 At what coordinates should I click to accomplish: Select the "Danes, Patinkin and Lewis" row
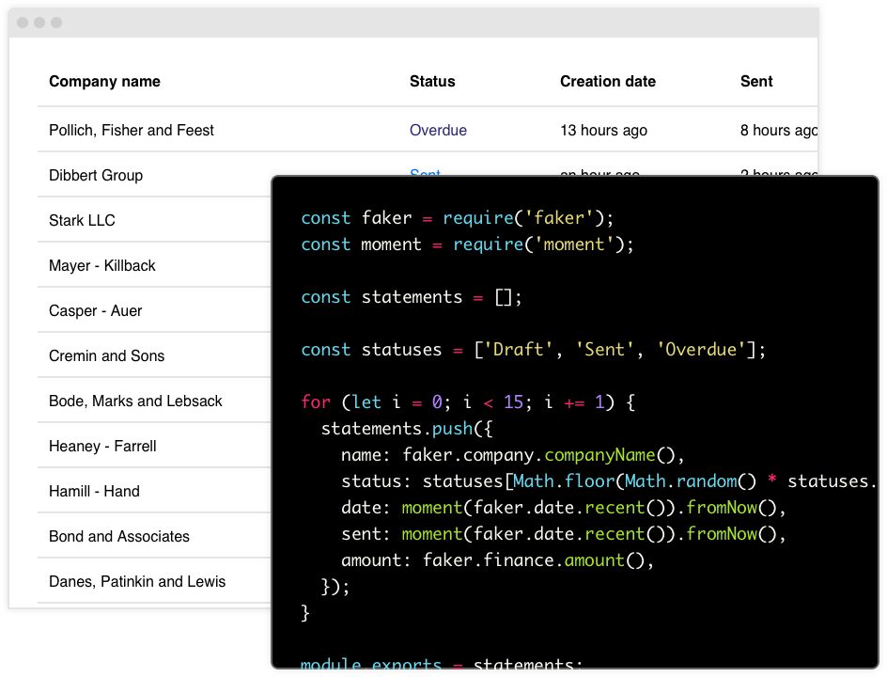coord(136,581)
